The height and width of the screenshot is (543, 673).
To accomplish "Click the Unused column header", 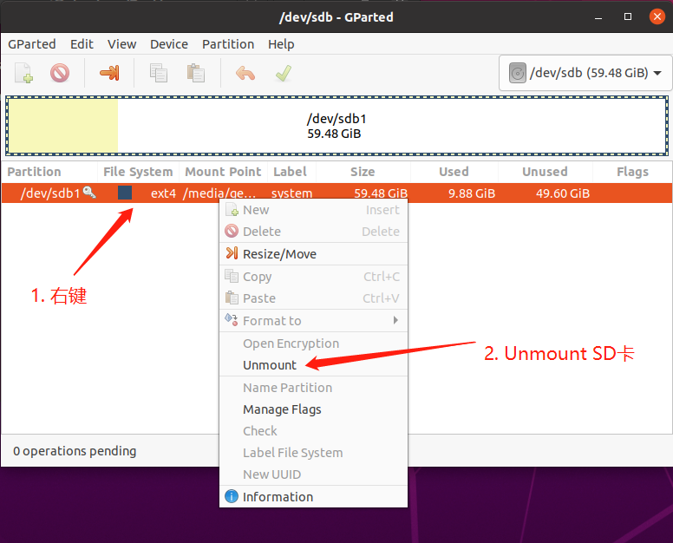I will (x=545, y=172).
